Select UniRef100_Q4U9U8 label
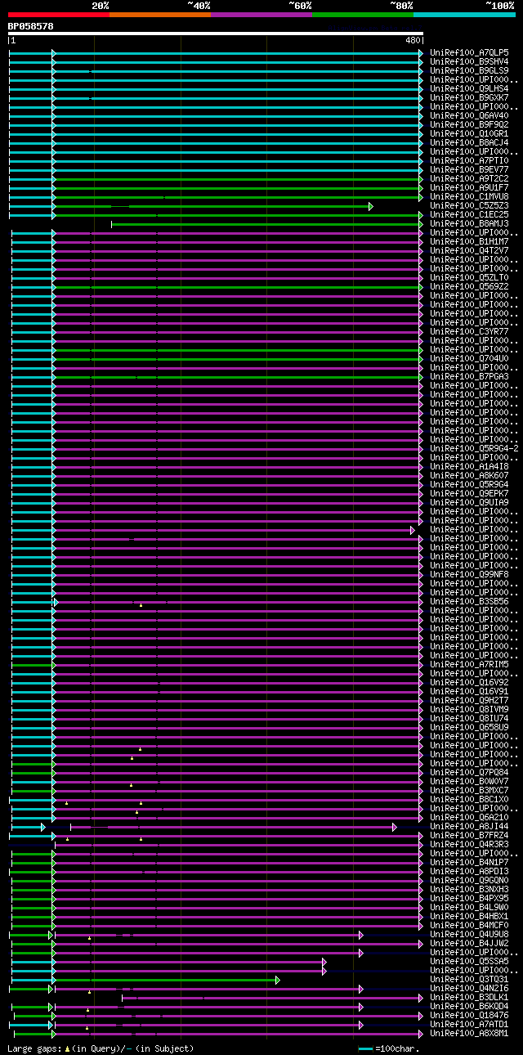Image resolution: width=523 pixels, height=1055 pixels. (x=469, y=934)
